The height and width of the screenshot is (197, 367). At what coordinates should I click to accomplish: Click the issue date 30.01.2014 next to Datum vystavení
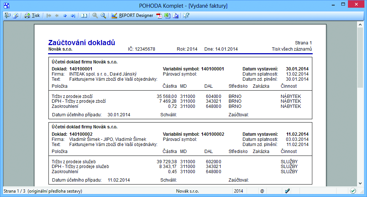pos(297,69)
